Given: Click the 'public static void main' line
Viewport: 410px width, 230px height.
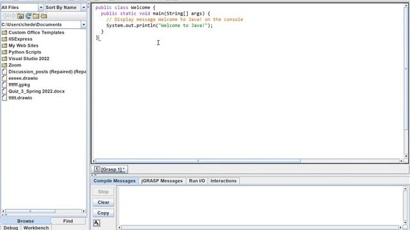Looking at the screenshot, I should tap(156, 13).
